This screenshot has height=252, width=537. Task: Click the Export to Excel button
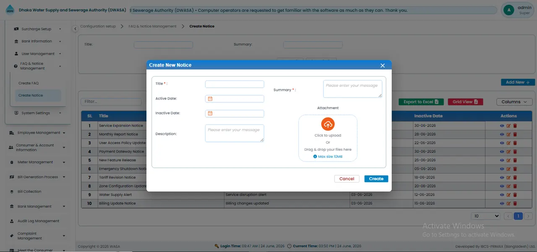(421, 102)
